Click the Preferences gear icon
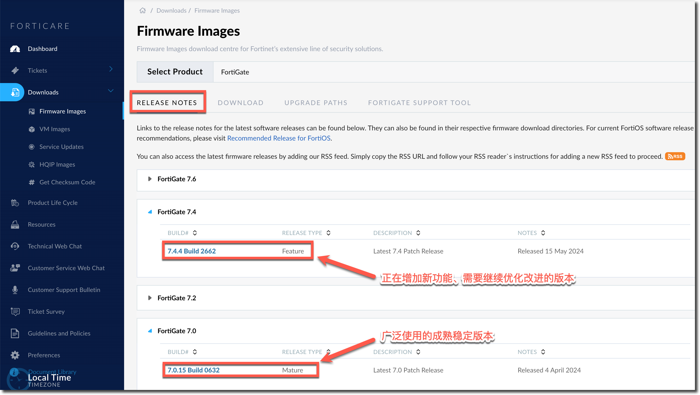The width and height of the screenshot is (700, 395). [15, 355]
